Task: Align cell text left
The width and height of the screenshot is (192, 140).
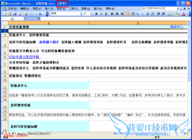Action: 112,14
